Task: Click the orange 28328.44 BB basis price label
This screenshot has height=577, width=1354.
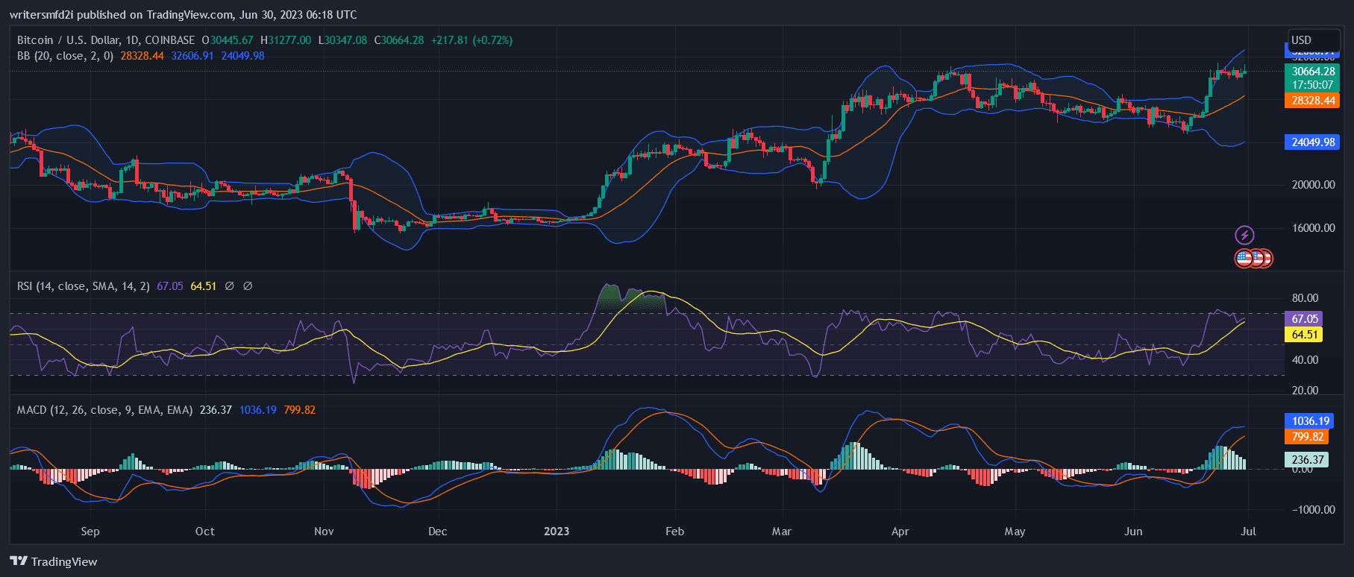Action: (1312, 101)
